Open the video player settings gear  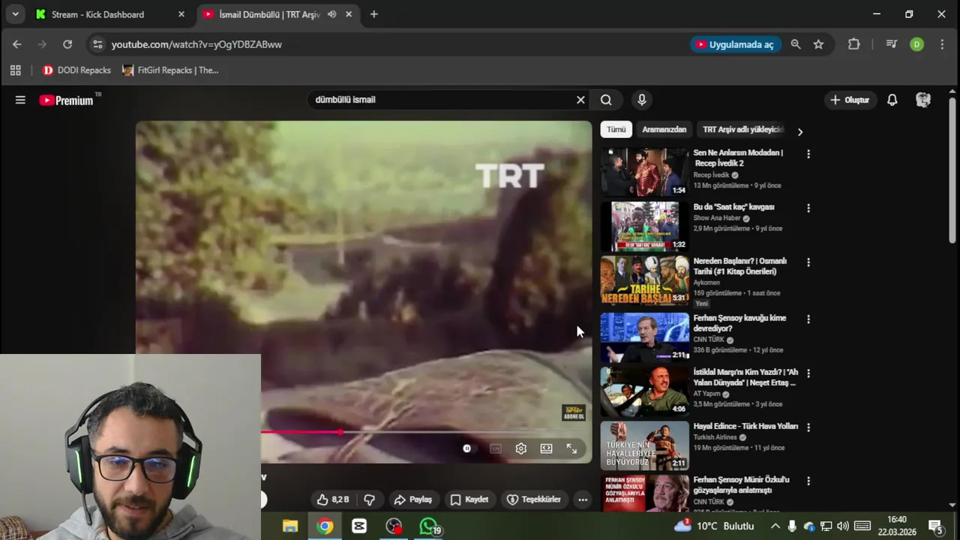tap(520, 448)
